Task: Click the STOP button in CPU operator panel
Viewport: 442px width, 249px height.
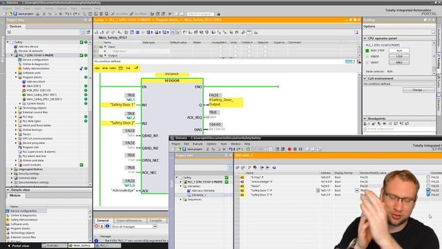Action: pos(399,57)
